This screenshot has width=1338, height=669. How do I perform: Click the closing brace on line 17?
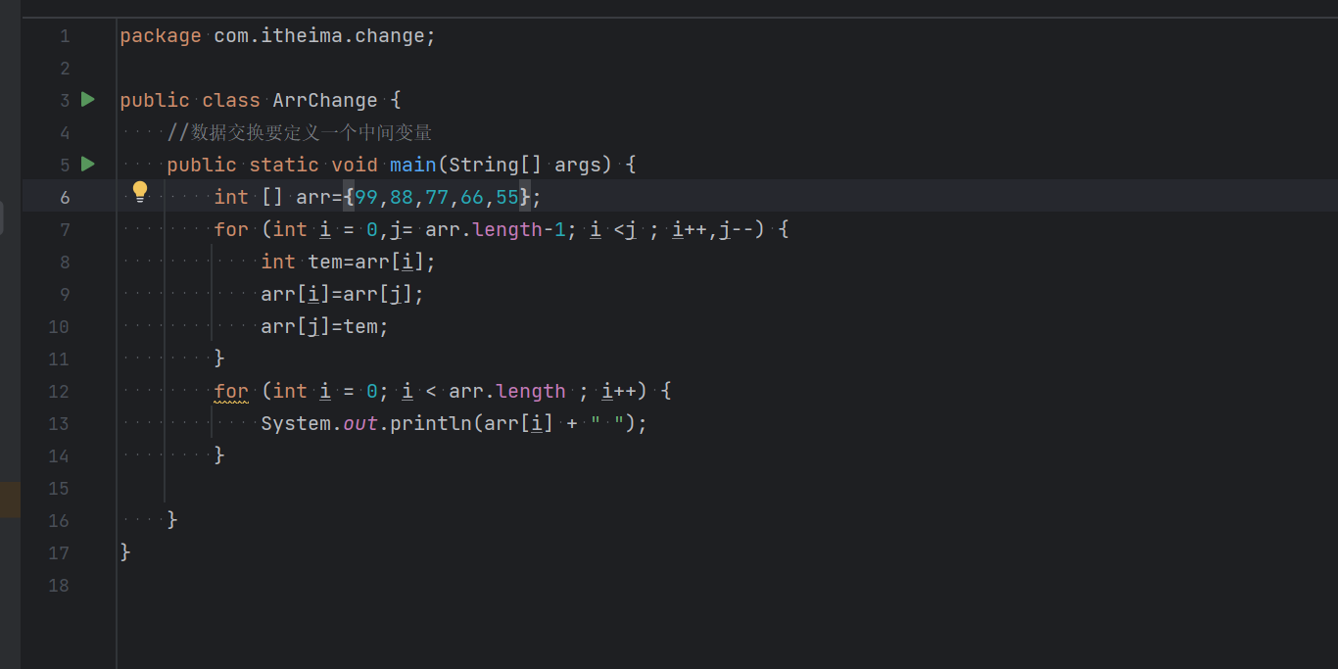125,552
